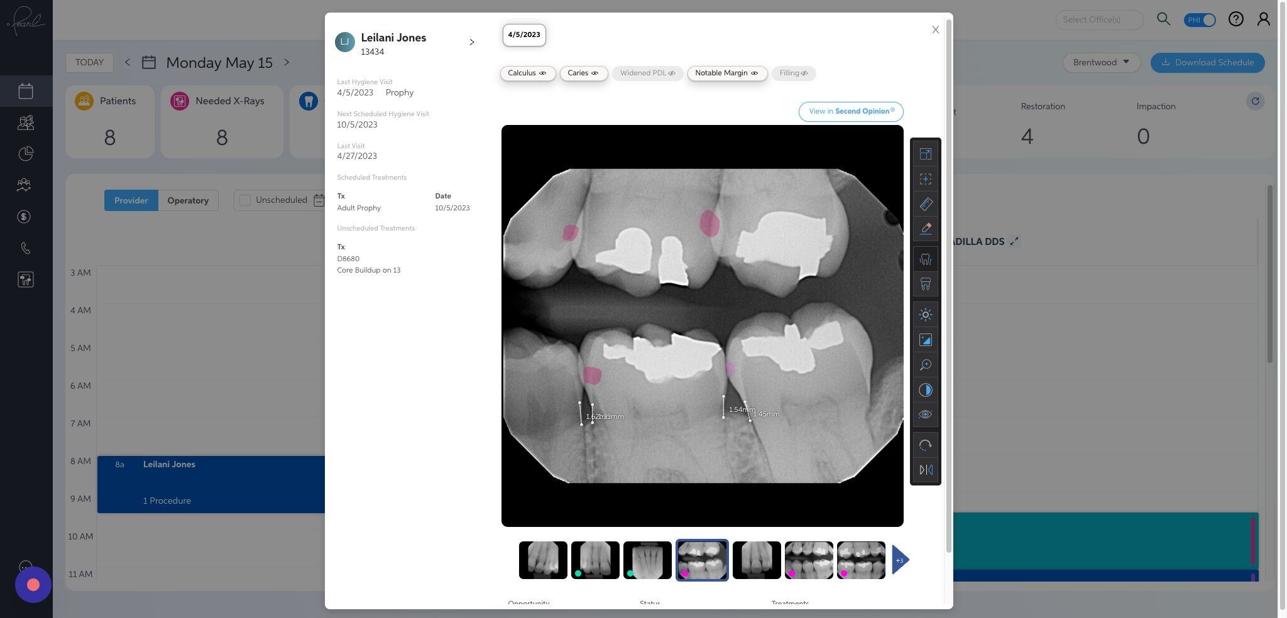Viewport: 1287px width, 618px height.
Task: Adjust brightness with sun icon
Action: [925, 315]
